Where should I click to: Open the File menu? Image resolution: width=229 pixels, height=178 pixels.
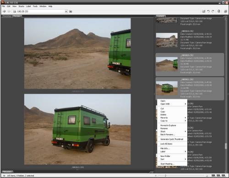point(3,6)
